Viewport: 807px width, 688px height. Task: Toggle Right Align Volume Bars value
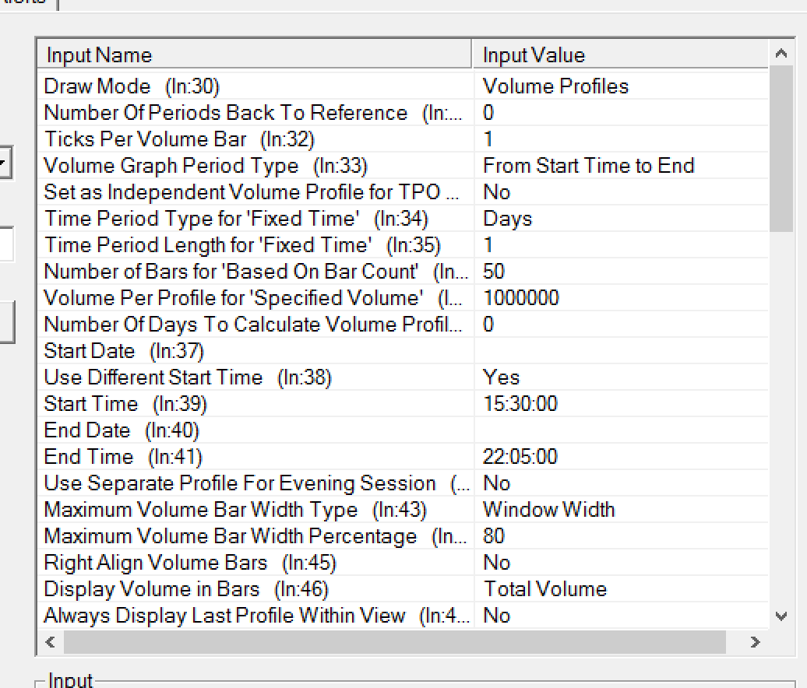497,563
